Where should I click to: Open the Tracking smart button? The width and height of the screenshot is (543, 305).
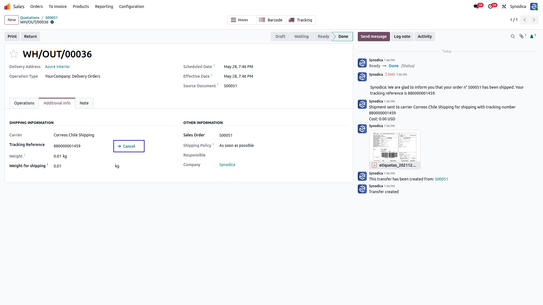[301, 20]
